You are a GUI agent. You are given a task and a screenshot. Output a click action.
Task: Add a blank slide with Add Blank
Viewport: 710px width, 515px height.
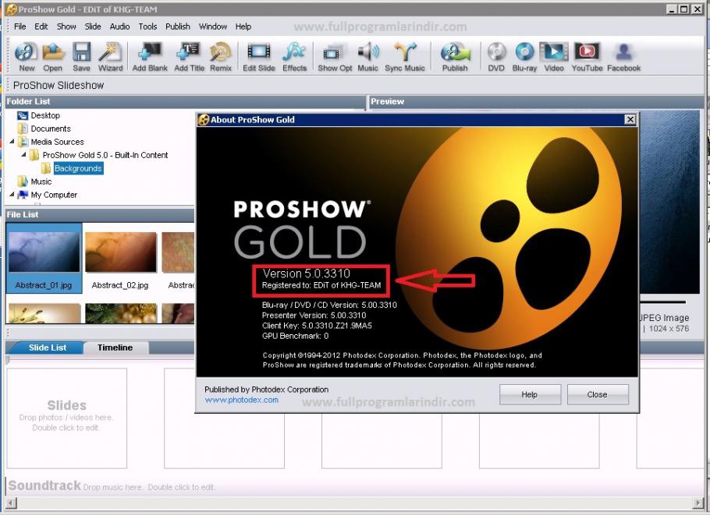150,57
